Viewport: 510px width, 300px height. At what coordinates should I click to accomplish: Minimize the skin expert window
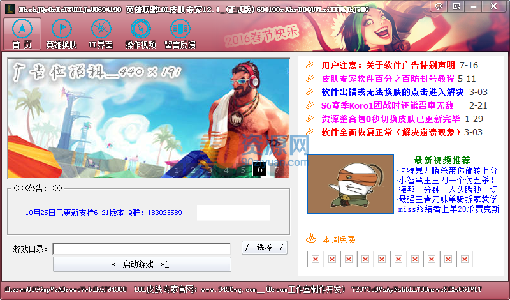tap(474, 6)
